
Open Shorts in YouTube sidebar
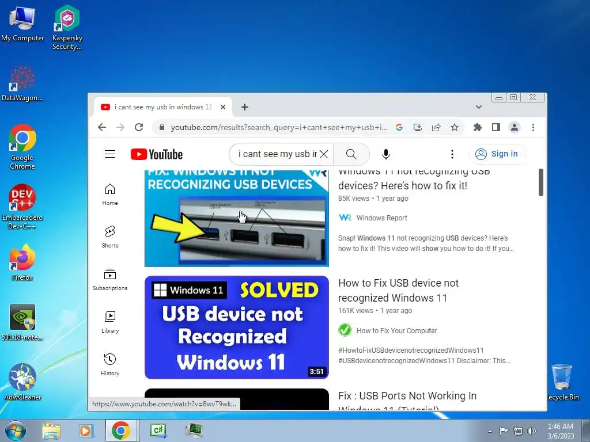coord(110,237)
